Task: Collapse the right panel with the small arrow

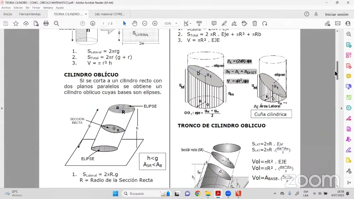Action: (x=341, y=108)
